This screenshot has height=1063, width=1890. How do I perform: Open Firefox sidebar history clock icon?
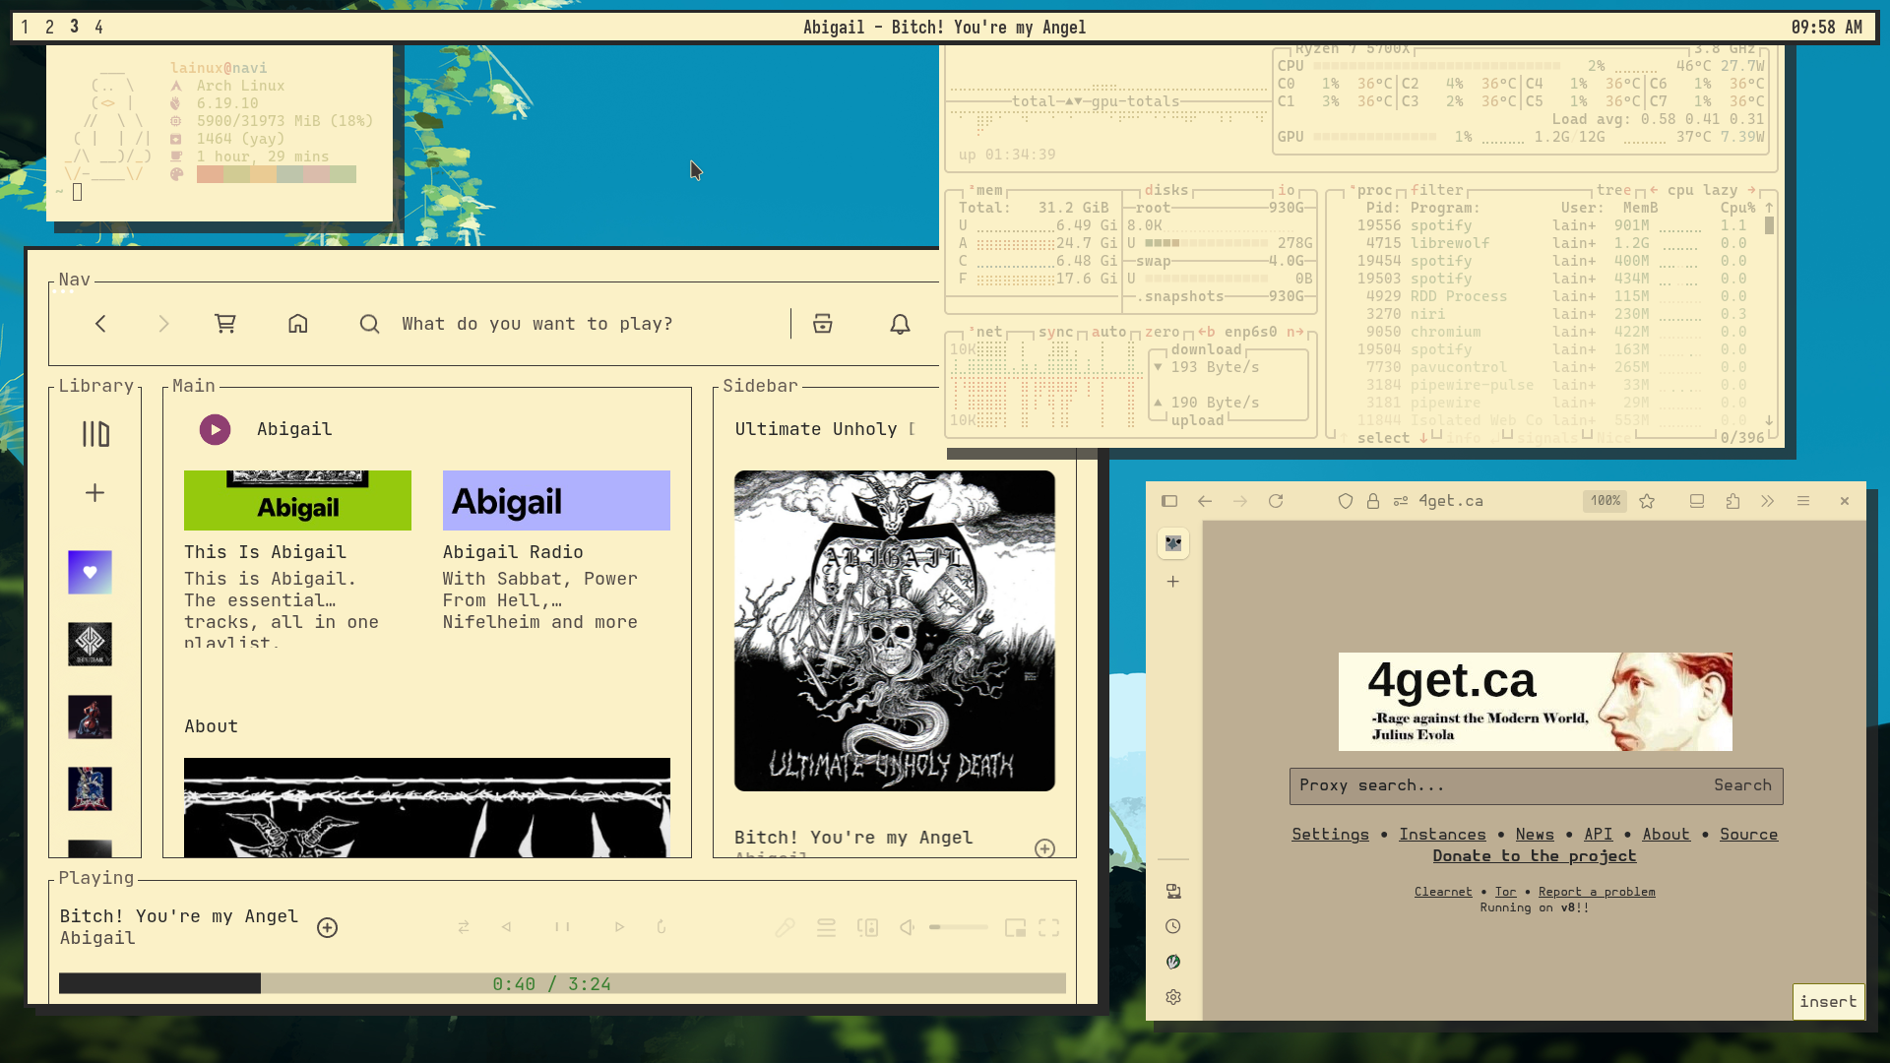pyautogui.click(x=1173, y=926)
